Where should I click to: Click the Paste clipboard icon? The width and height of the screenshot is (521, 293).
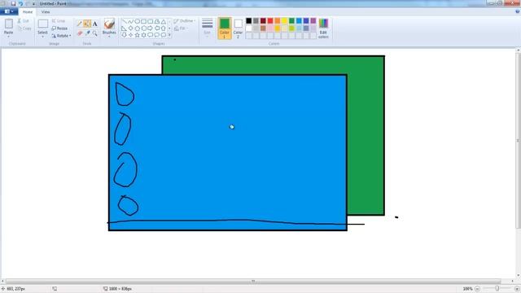tap(9, 24)
